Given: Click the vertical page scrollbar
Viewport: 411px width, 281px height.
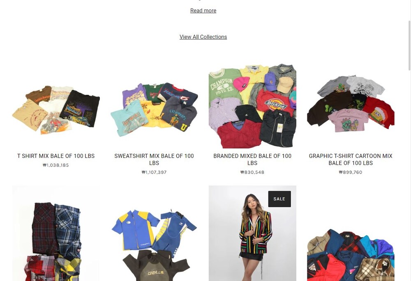Looking at the screenshot, I should click(x=409, y=46).
